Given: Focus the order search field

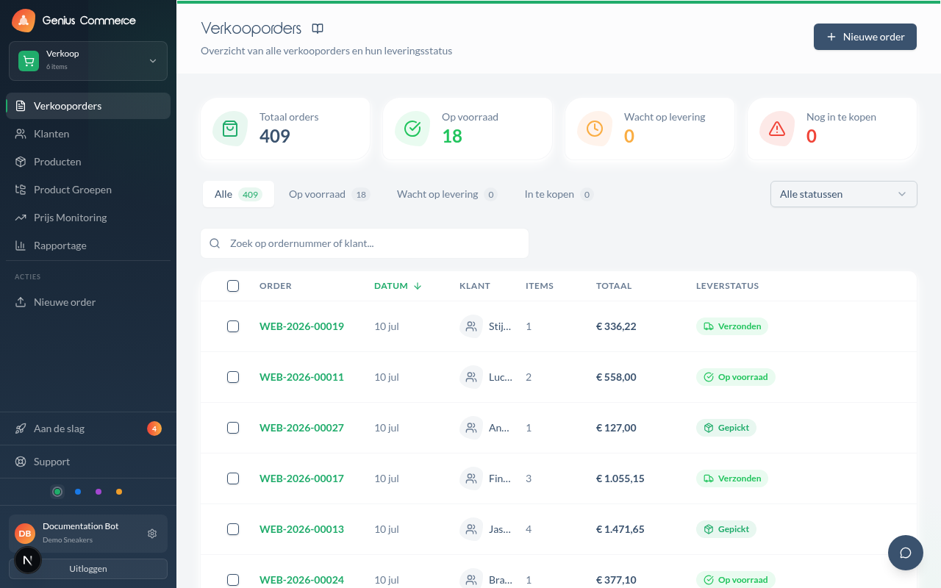Looking at the screenshot, I should tap(365, 243).
